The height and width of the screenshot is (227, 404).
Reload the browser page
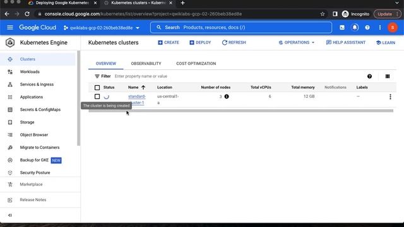click(27, 14)
